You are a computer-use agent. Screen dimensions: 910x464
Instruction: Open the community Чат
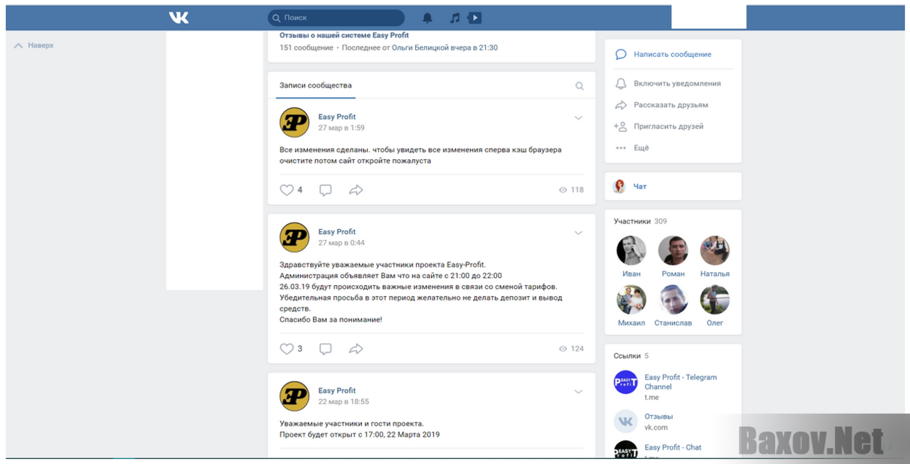640,187
